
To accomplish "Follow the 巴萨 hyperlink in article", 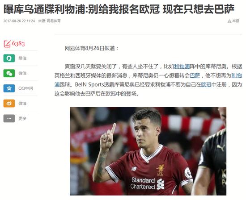I will pos(195,75).
